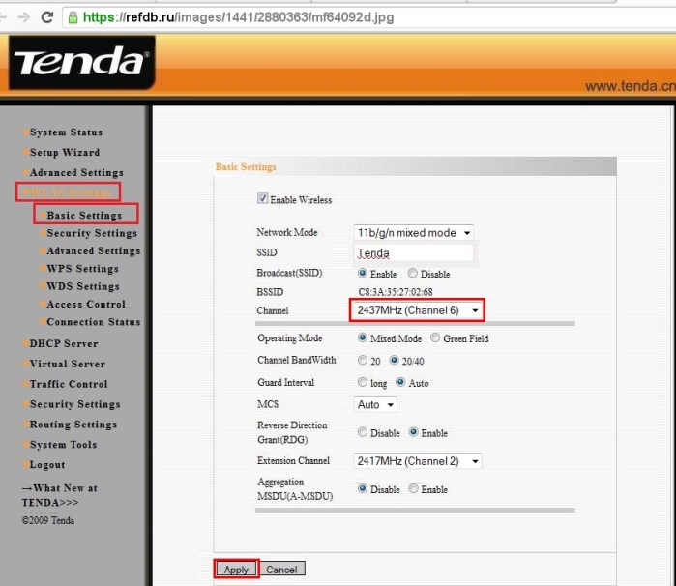The image size is (676, 586).
Task: Choose 20 channel bandwidth radio
Action: [x=362, y=360]
